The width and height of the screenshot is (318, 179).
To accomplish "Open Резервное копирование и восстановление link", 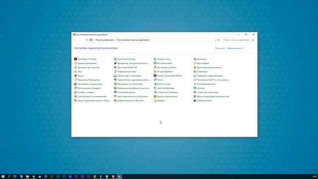I will [134, 88].
